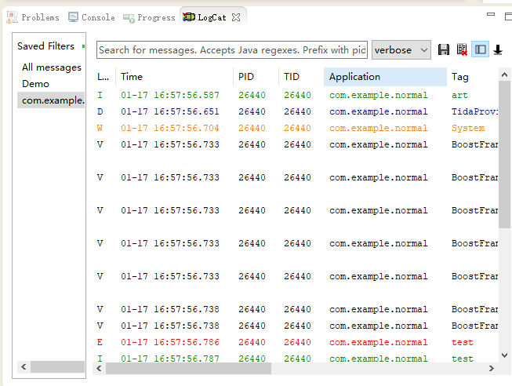Click the log table scroll right arrow
The height and width of the screenshot is (386, 512).
coord(492,369)
